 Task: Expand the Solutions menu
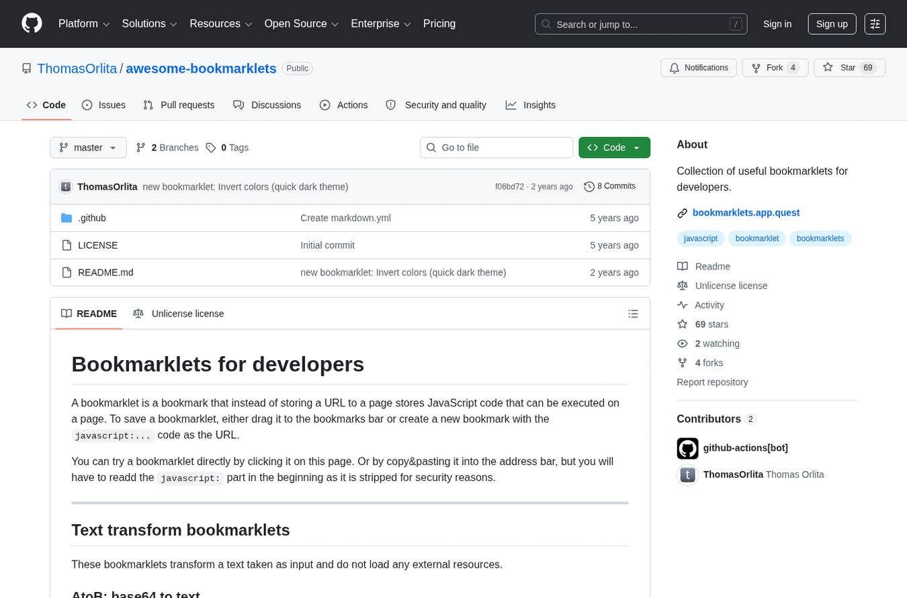(150, 24)
